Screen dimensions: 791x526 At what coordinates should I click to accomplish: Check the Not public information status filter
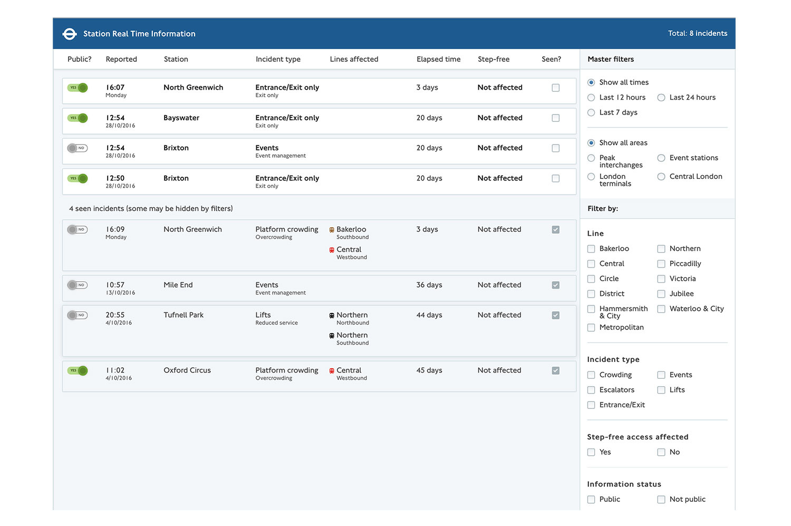click(661, 499)
